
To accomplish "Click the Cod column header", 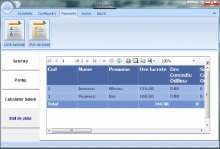I will (x=62, y=75).
